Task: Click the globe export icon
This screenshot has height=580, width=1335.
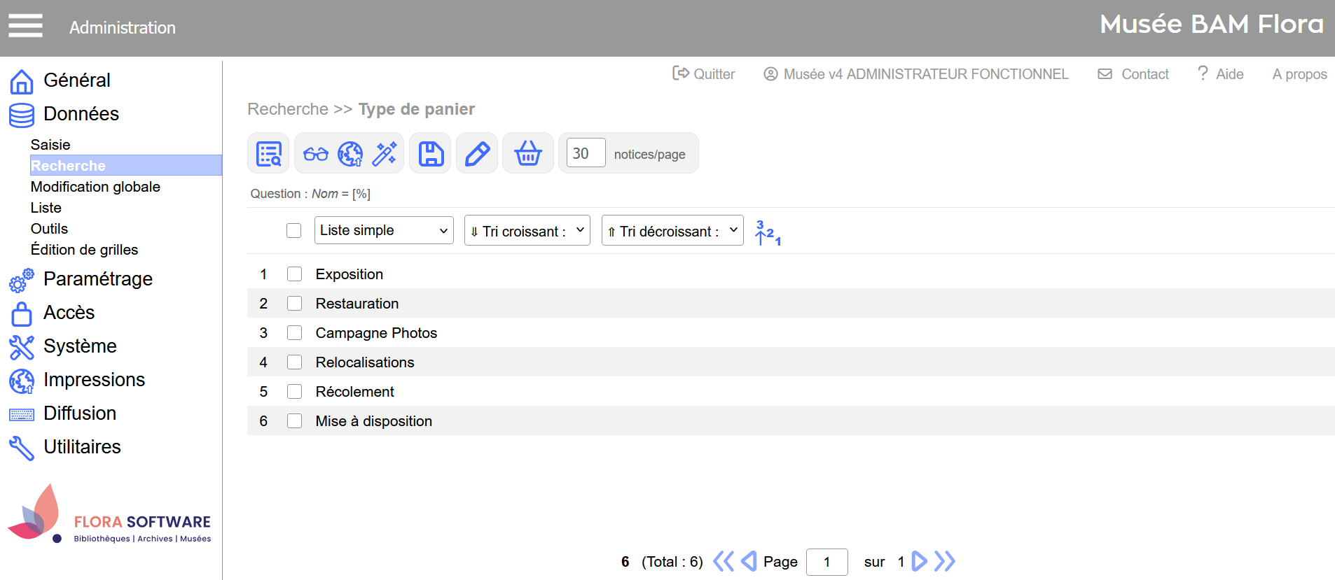Action: click(x=350, y=154)
